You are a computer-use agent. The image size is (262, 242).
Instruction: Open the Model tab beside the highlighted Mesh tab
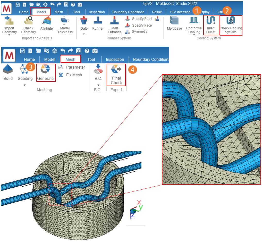[50, 60]
